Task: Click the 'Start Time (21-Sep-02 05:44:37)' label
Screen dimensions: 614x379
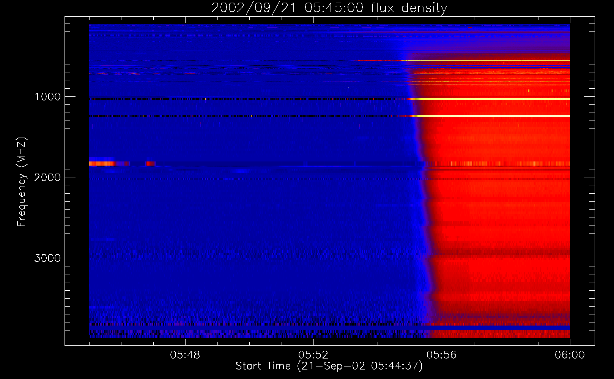Action: coord(329,366)
